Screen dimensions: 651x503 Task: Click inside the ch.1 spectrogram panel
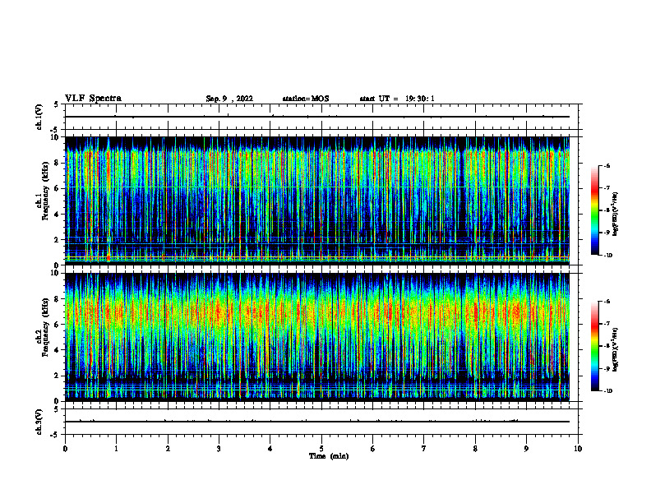tap(317, 201)
